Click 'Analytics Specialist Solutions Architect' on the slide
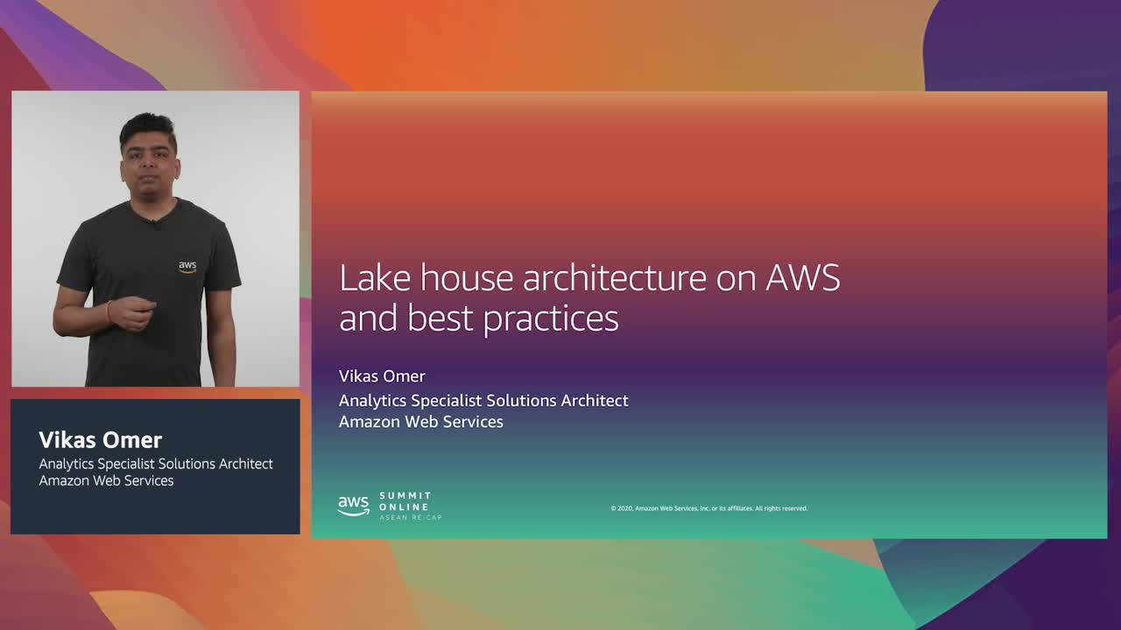Viewport: 1121px width, 630px height. pyautogui.click(x=483, y=401)
